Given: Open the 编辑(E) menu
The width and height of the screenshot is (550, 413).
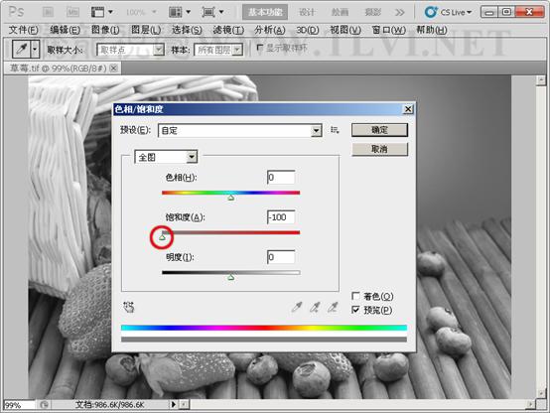Looking at the screenshot, I should pos(65,30).
